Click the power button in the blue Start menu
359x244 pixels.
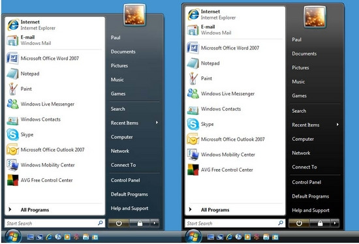[x=119, y=223]
